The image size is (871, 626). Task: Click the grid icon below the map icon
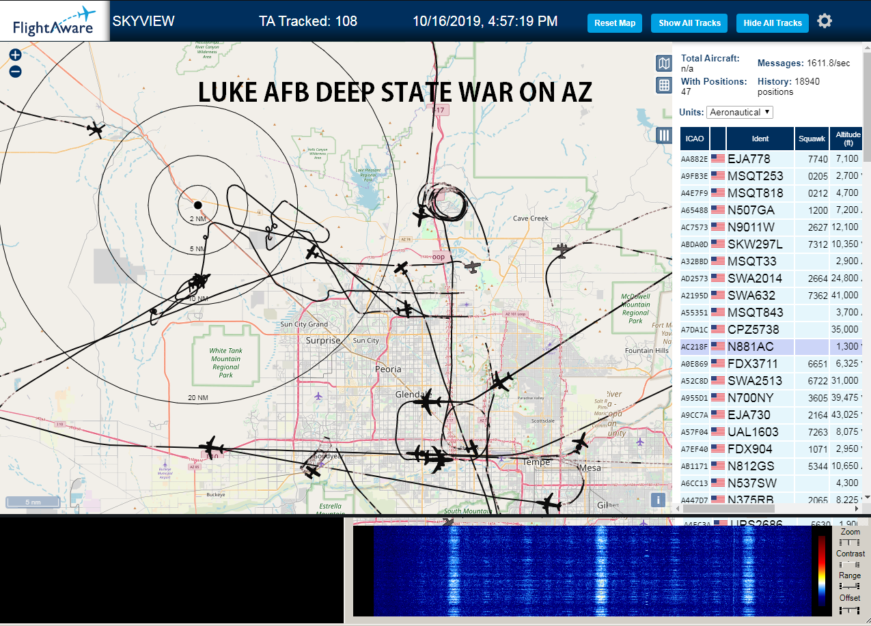663,85
